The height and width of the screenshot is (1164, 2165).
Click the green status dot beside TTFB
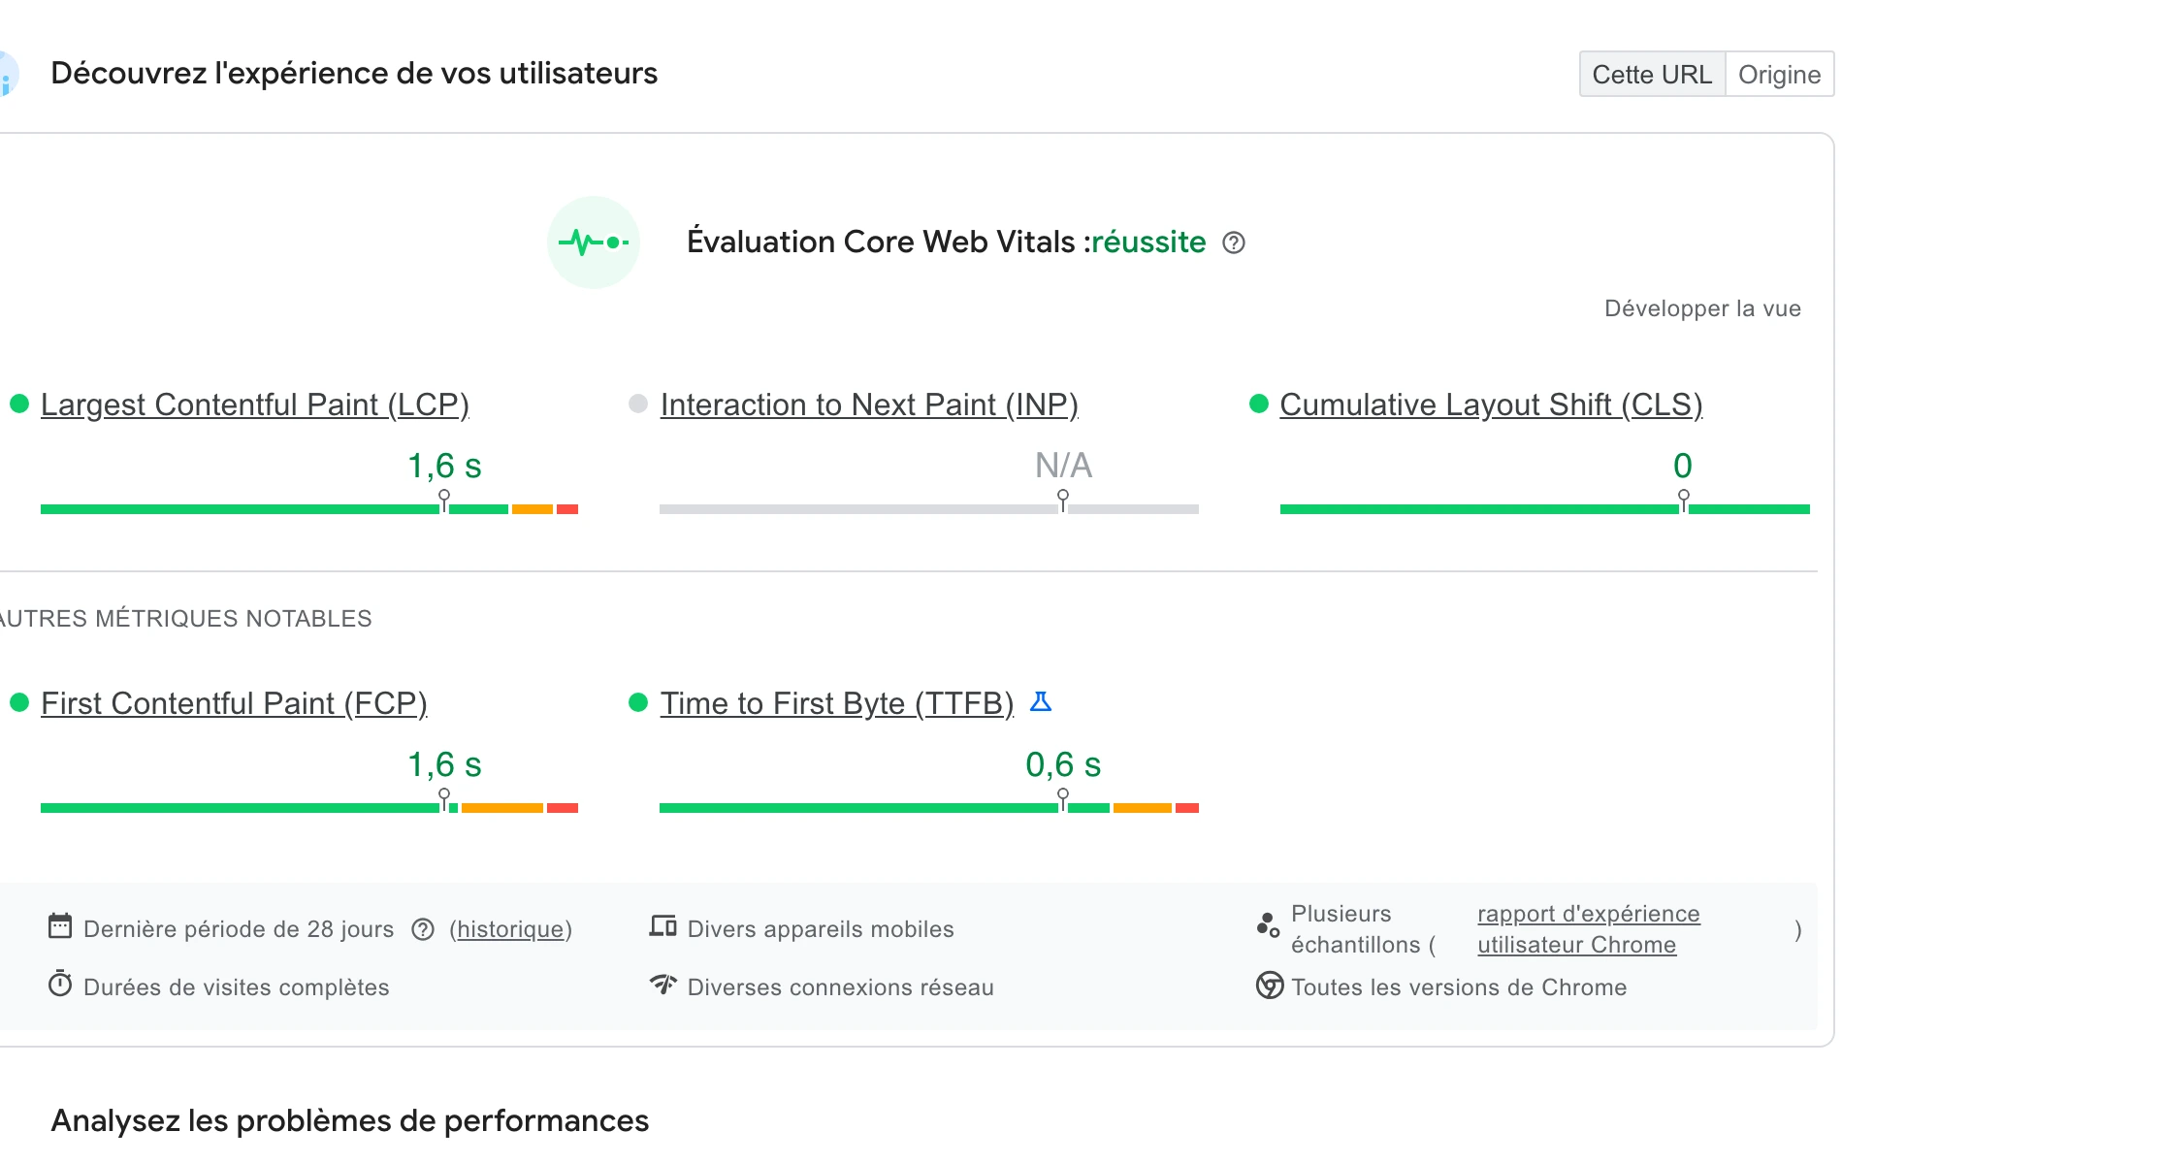pyautogui.click(x=638, y=702)
